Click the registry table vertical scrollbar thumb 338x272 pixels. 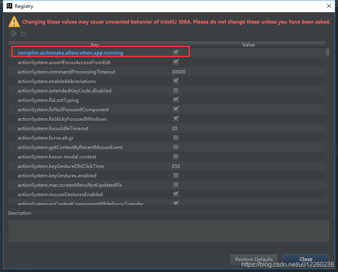coord(328,52)
